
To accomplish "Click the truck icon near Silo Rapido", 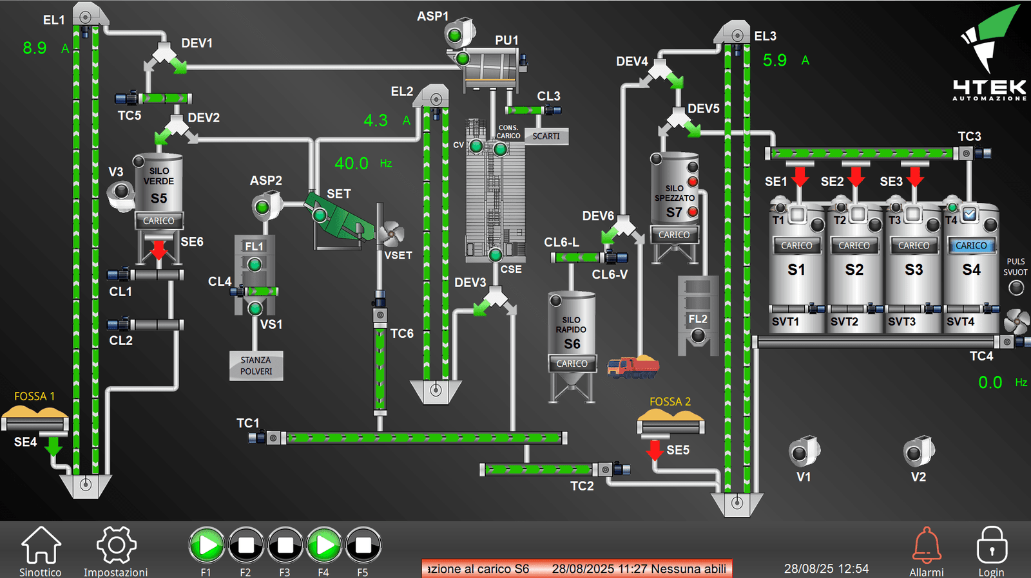I will (633, 367).
